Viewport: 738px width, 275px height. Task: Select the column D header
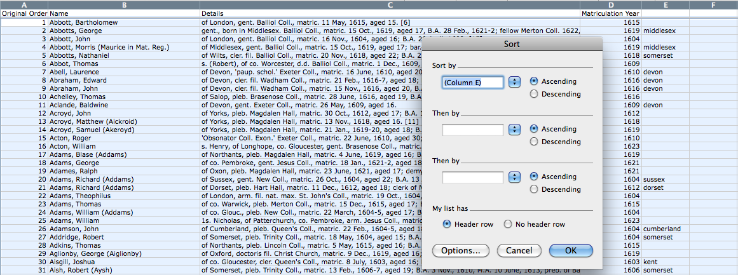[x=610, y=4]
